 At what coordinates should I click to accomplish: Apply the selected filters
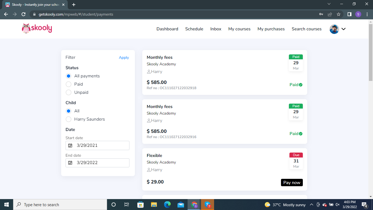click(x=124, y=57)
